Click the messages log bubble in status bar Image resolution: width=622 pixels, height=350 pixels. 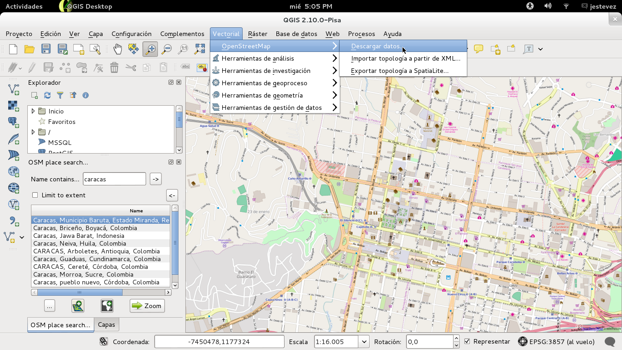tap(610, 341)
